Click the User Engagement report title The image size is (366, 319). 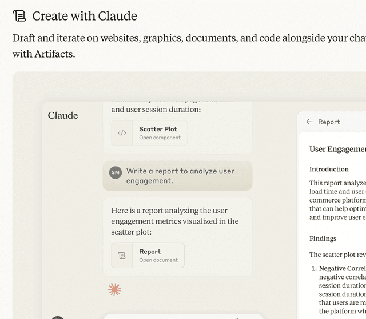(x=337, y=150)
